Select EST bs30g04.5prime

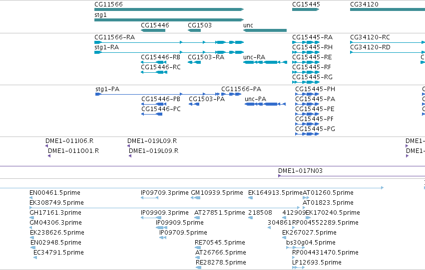point(296,248)
